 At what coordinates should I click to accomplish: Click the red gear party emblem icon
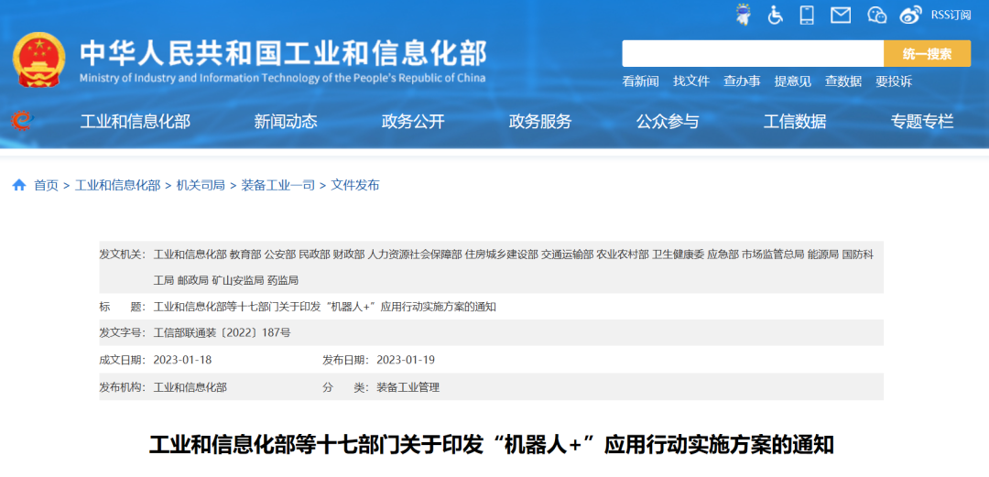click(x=22, y=120)
